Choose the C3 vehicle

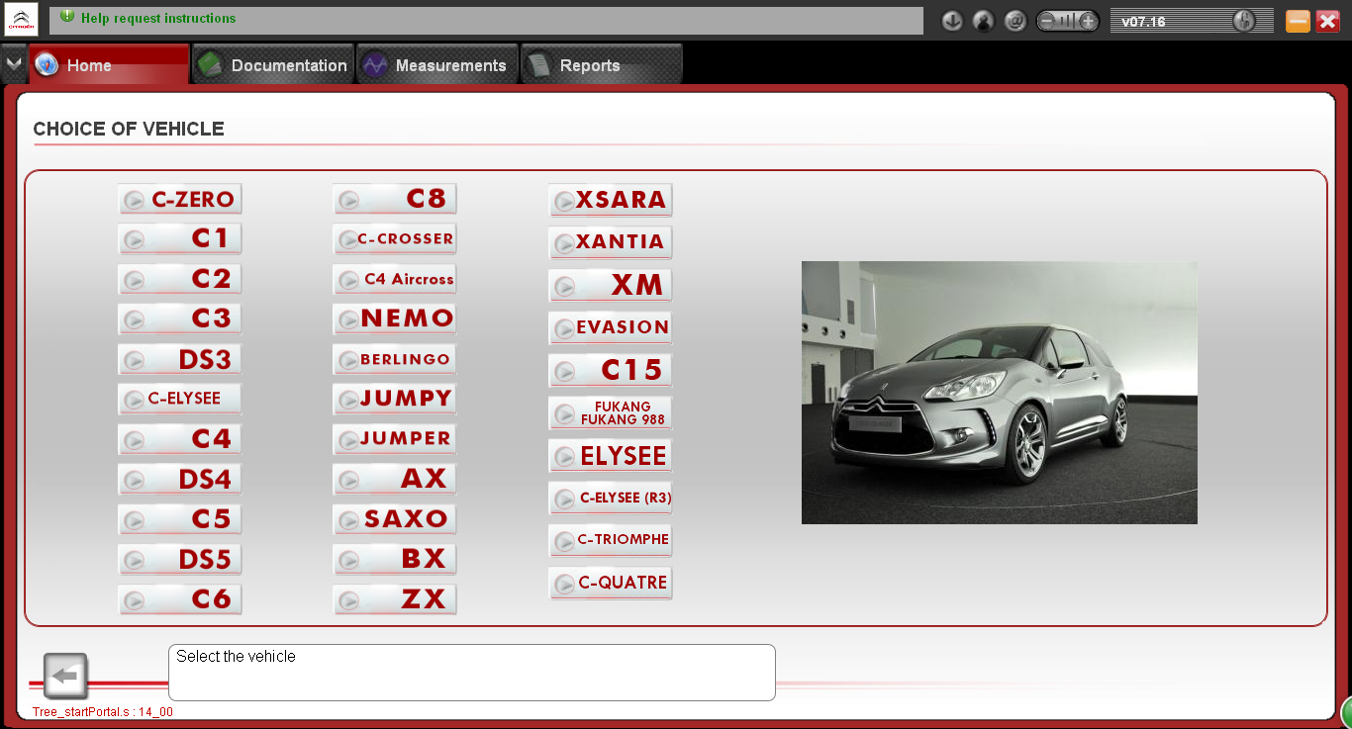(x=180, y=319)
